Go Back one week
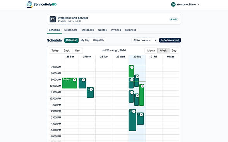The image size is (228, 142). coord(67,51)
